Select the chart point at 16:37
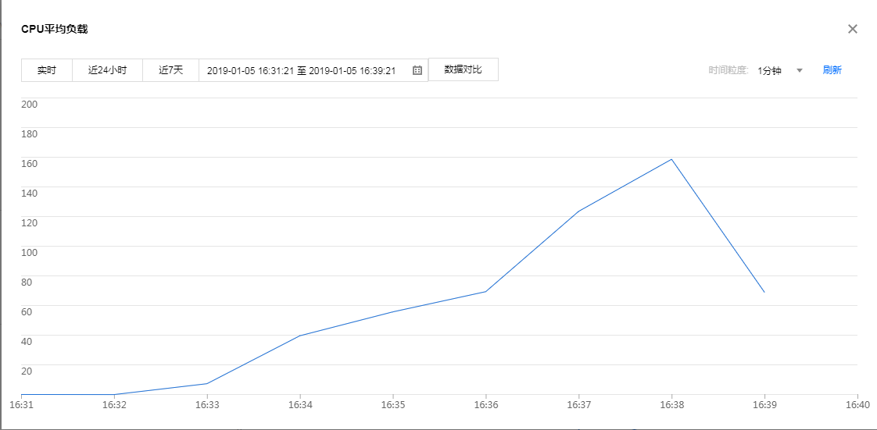This screenshot has width=877, height=430. [x=578, y=211]
